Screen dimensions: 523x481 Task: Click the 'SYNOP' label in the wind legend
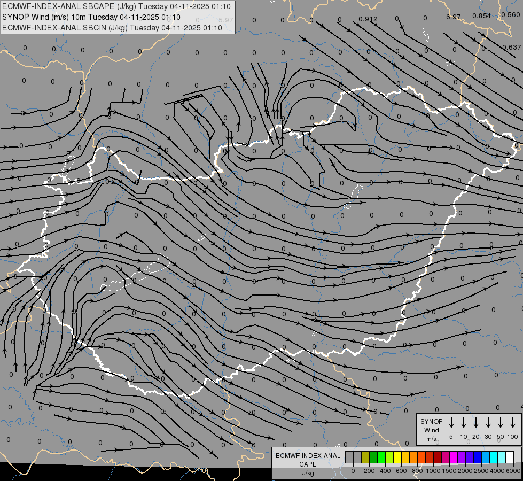[x=431, y=421]
